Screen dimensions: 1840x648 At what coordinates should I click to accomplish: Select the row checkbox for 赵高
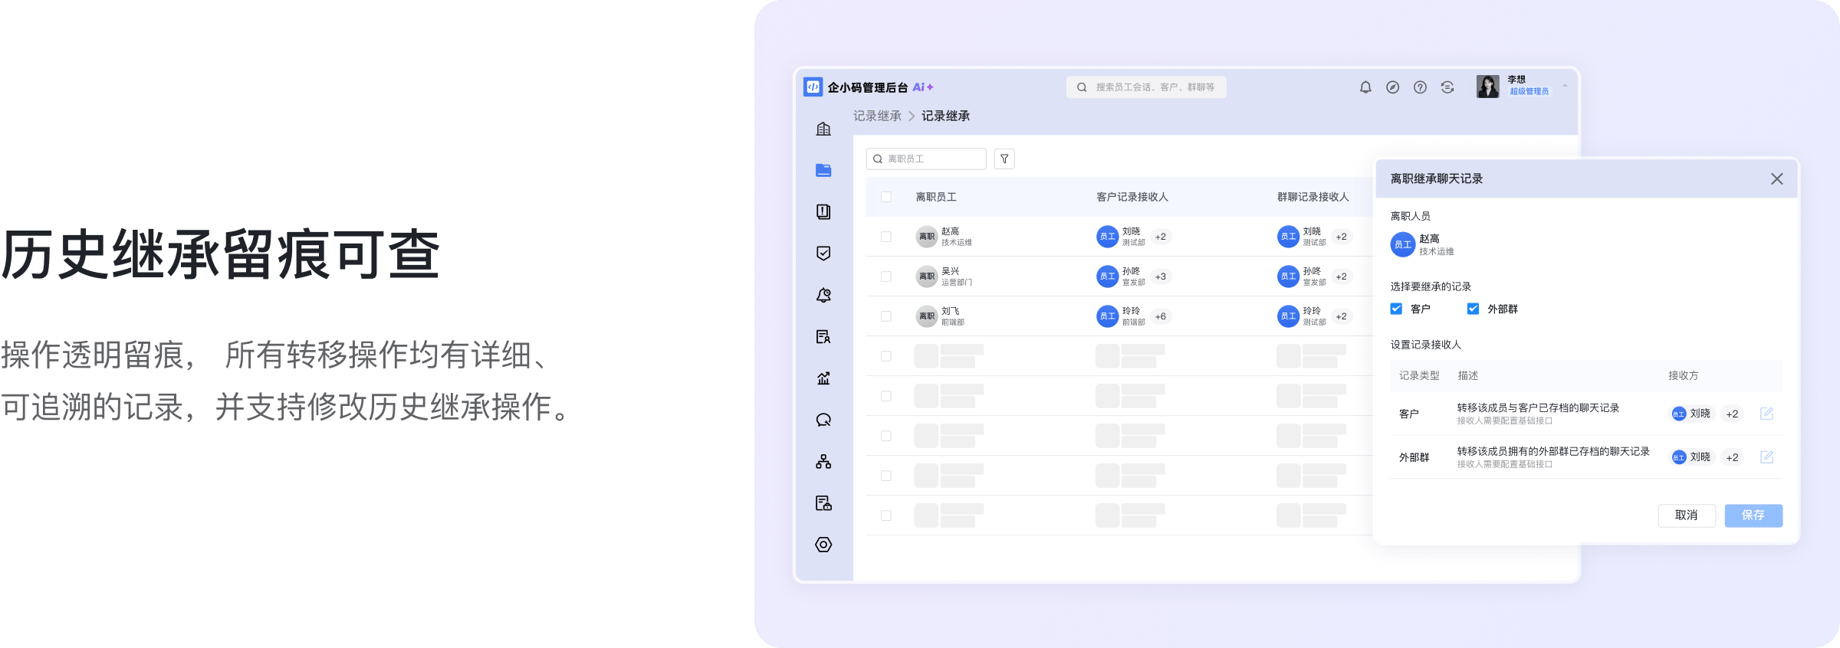886,237
